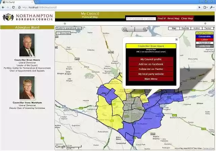Image resolution: width=216 pixels, height=151 pixels.
Task: Return to Main Menu in popup
Action: click(x=151, y=79)
